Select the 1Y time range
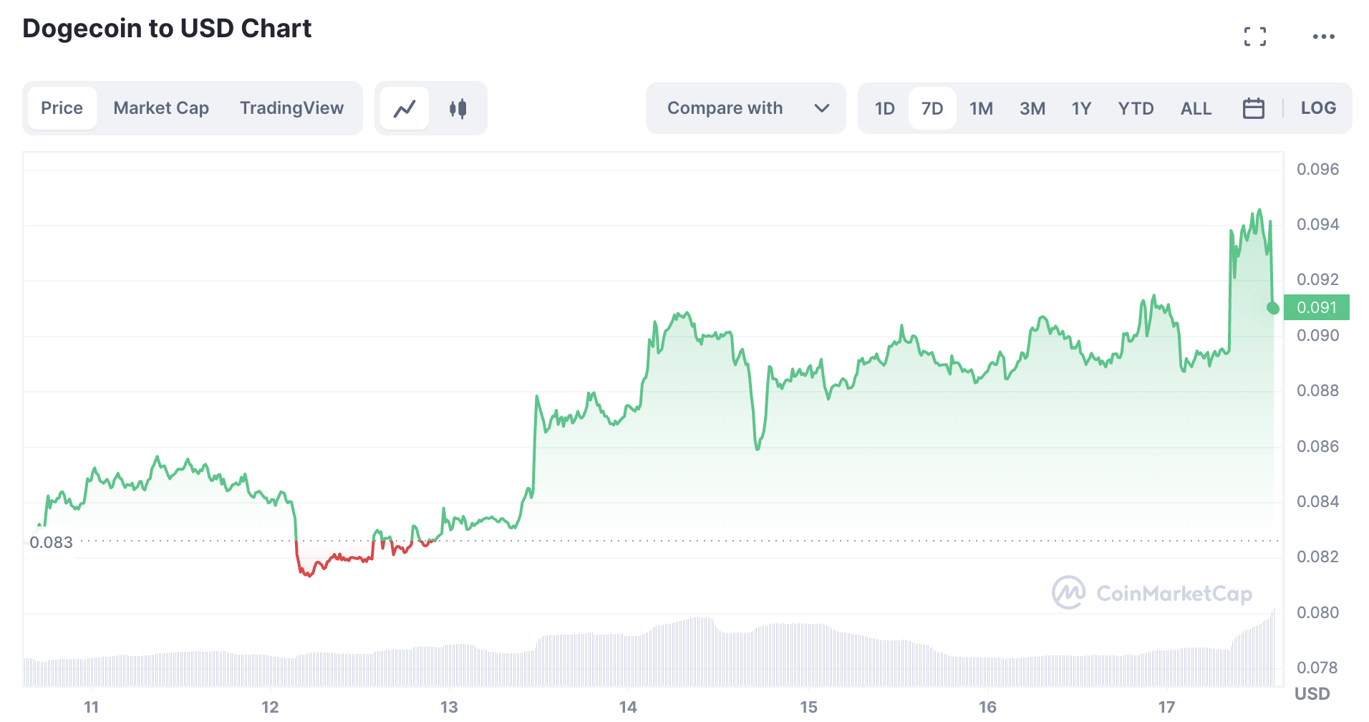Viewport: 1369px width, 722px height. [x=1081, y=108]
